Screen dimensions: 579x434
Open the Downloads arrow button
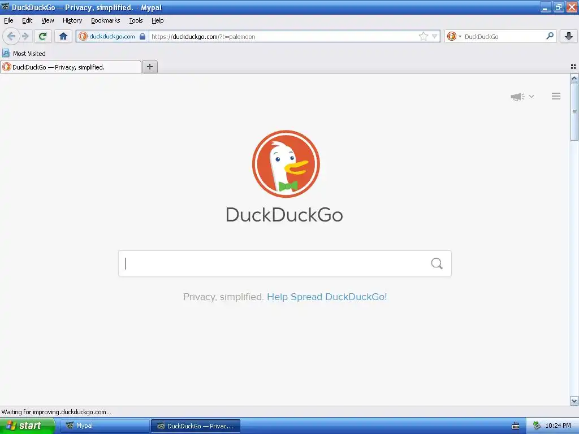[569, 36]
